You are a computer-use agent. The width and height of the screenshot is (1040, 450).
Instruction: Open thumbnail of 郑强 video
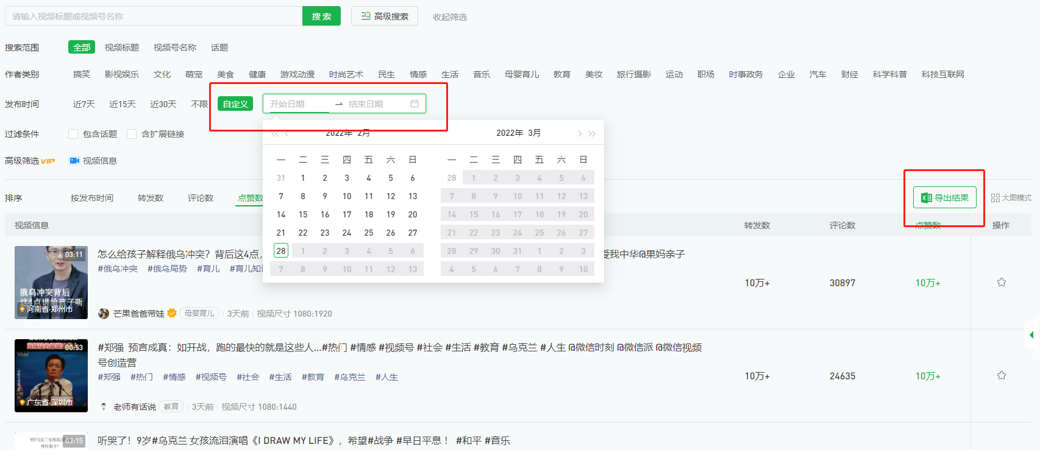(x=51, y=376)
